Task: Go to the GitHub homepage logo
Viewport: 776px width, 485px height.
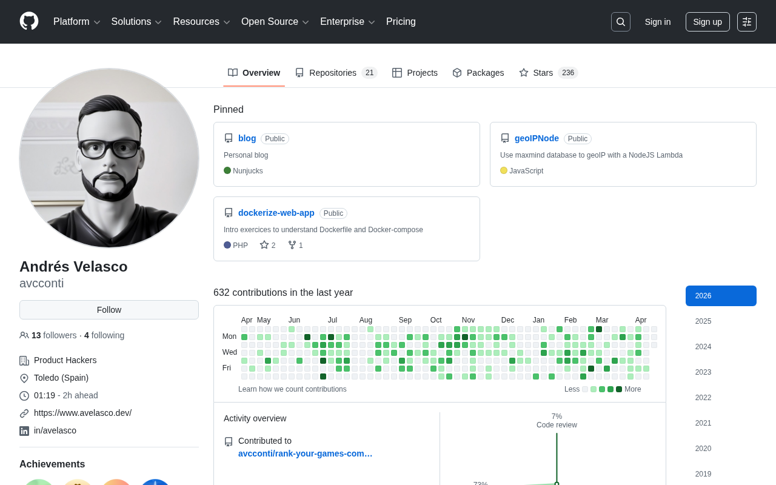Action: coord(29,21)
